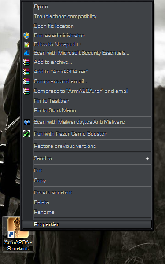This screenshot has height=264, width=165.
Task: Select Delete in the context menu
Action: tap(87, 202)
